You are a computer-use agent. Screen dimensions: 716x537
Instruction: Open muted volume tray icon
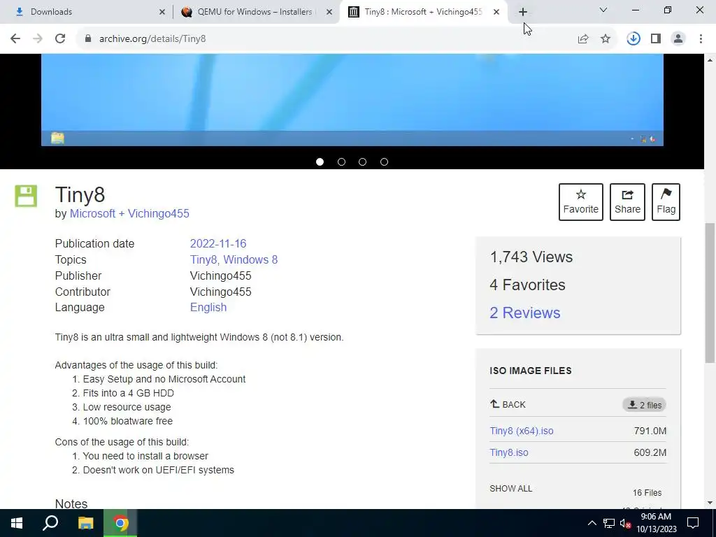[x=625, y=523]
